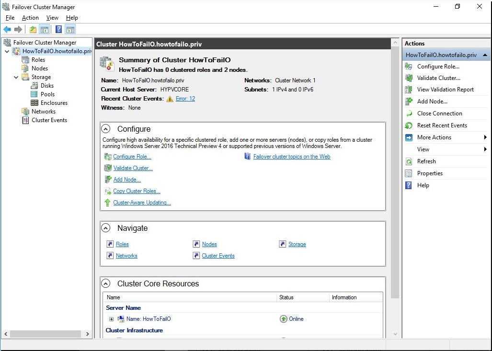
Task: Click the Back arrow toolbar icon
Action: (7, 30)
